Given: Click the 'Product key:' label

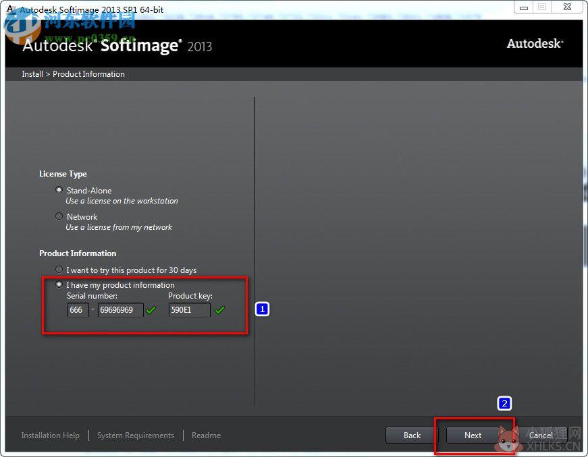Looking at the screenshot, I should click(x=190, y=296).
